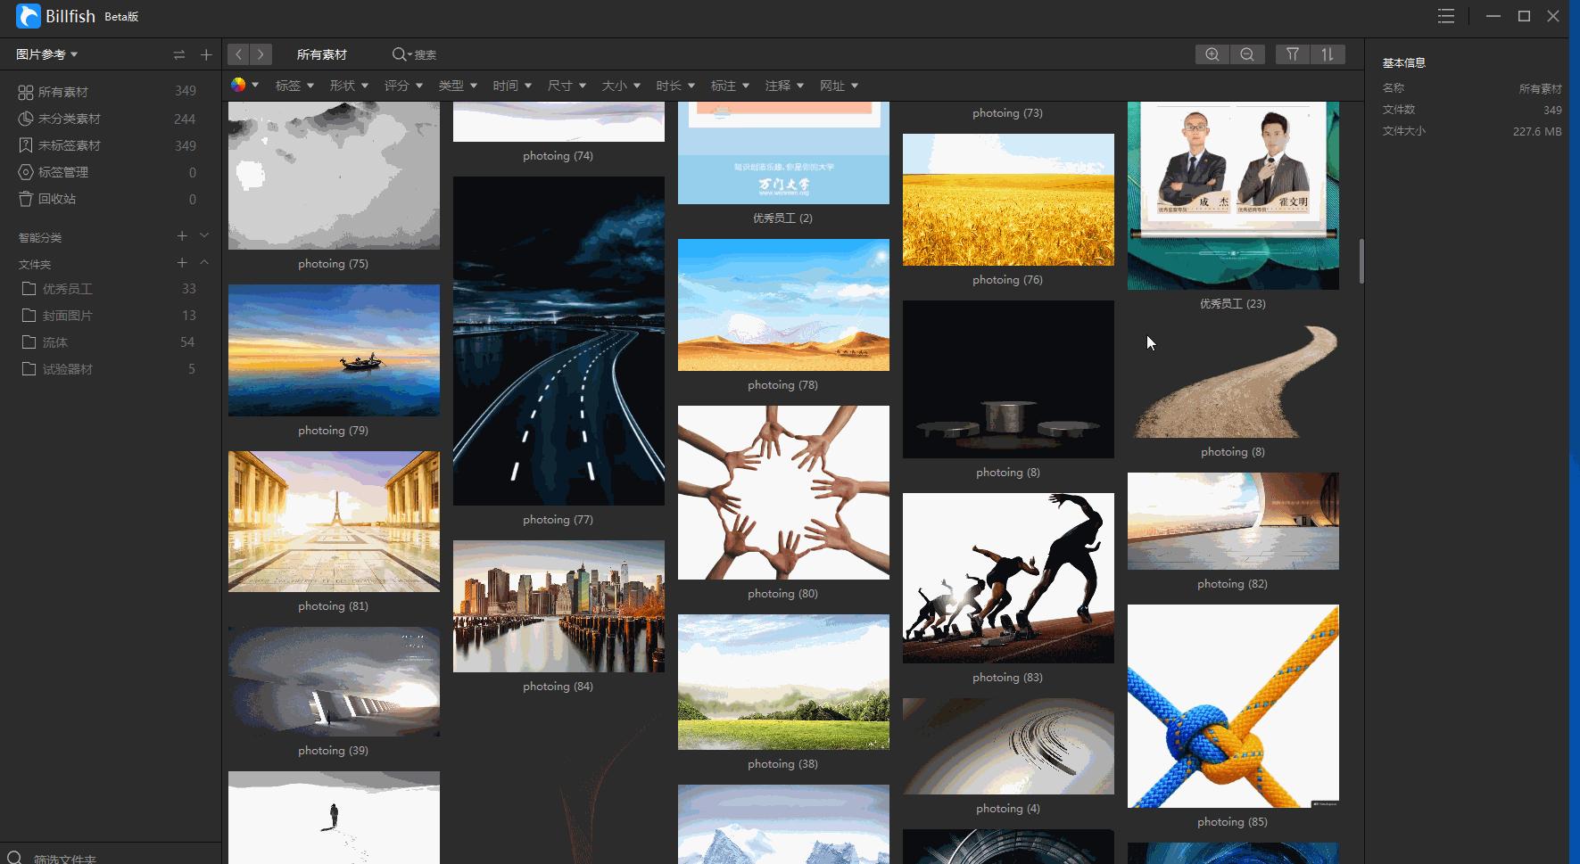Select the photoing (77) road thumbnail
The width and height of the screenshot is (1580, 864).
coord(558,341)
